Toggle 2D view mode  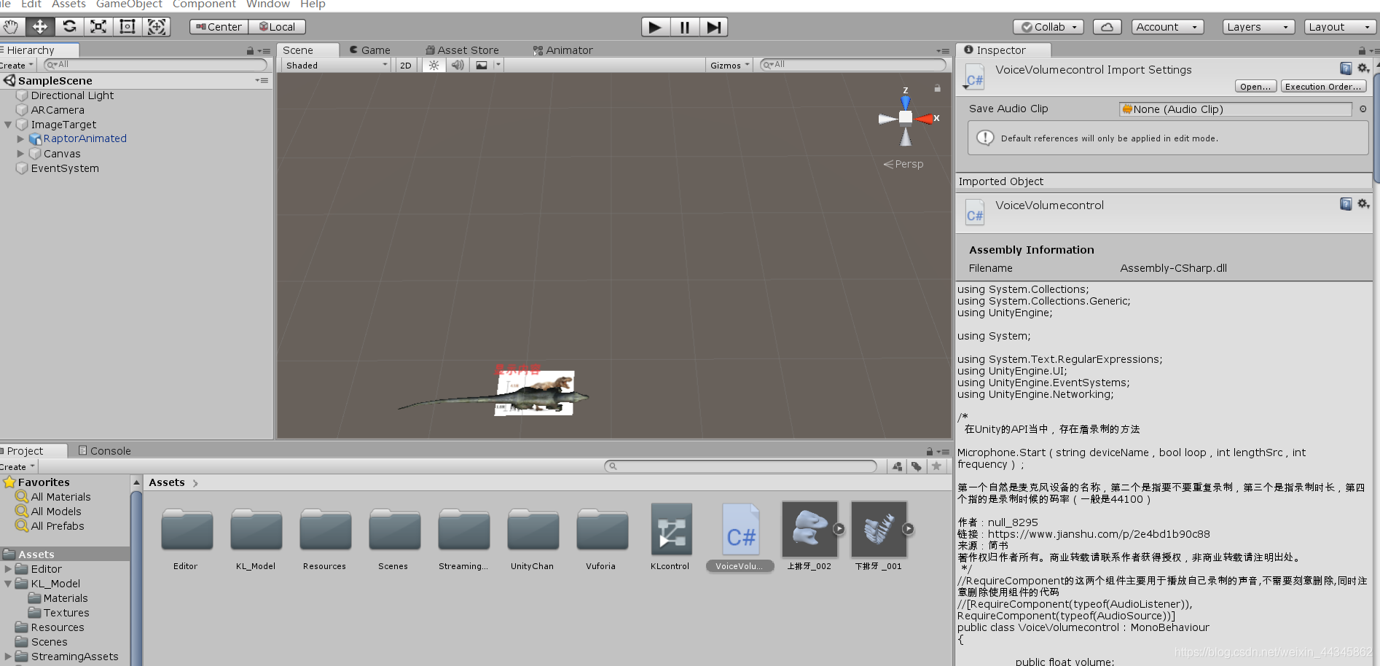(406, 65)
